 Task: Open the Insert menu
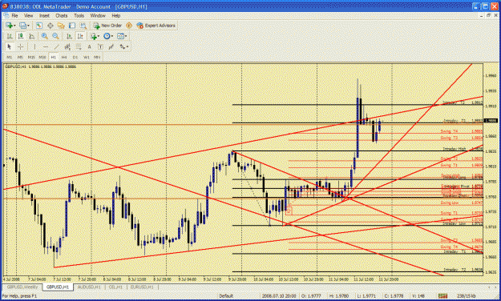(44, 16)
